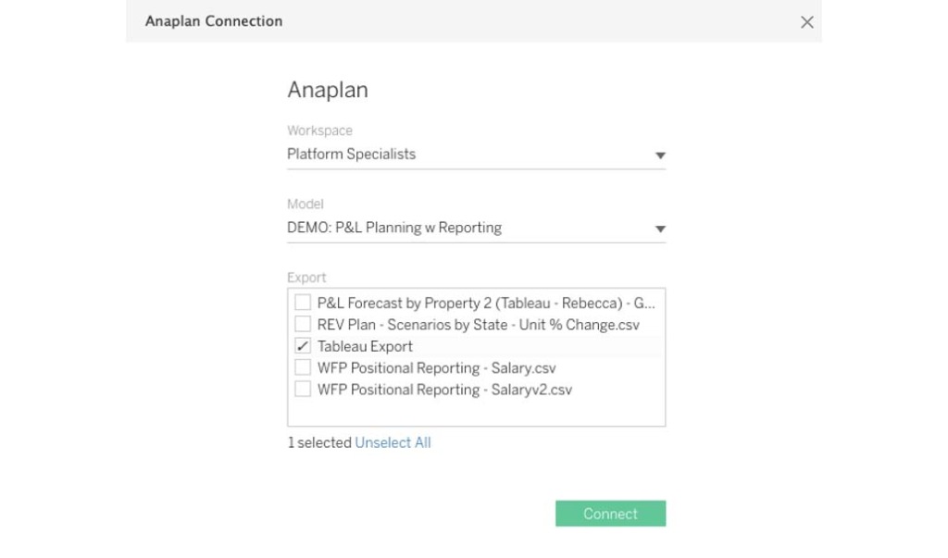
Task: Select the P&L Forecast by Property 2 checkbox
Action: (303, 303)
